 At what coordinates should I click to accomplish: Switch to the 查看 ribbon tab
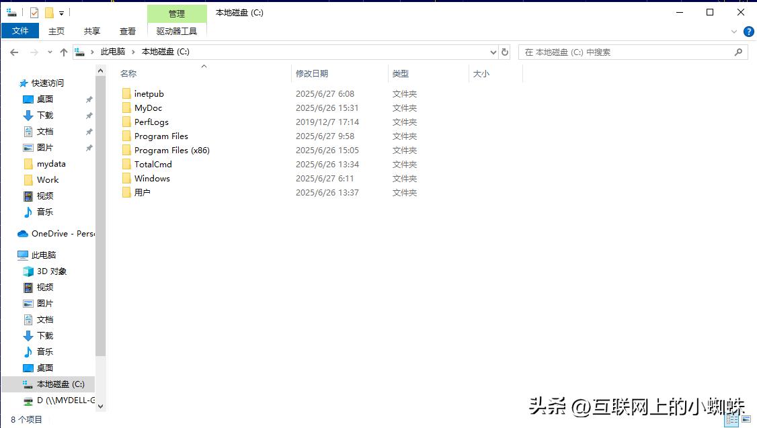click(x=128, y=30)
